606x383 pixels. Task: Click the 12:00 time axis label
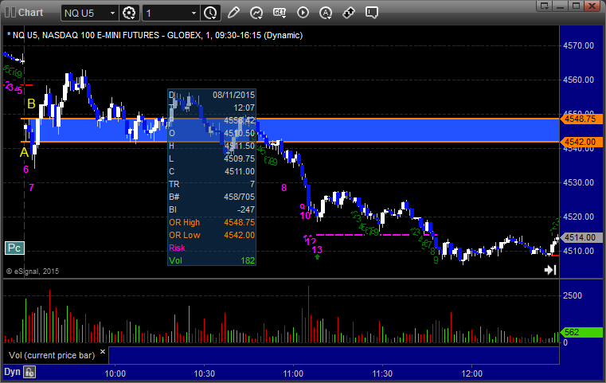(x=471, y=373)
